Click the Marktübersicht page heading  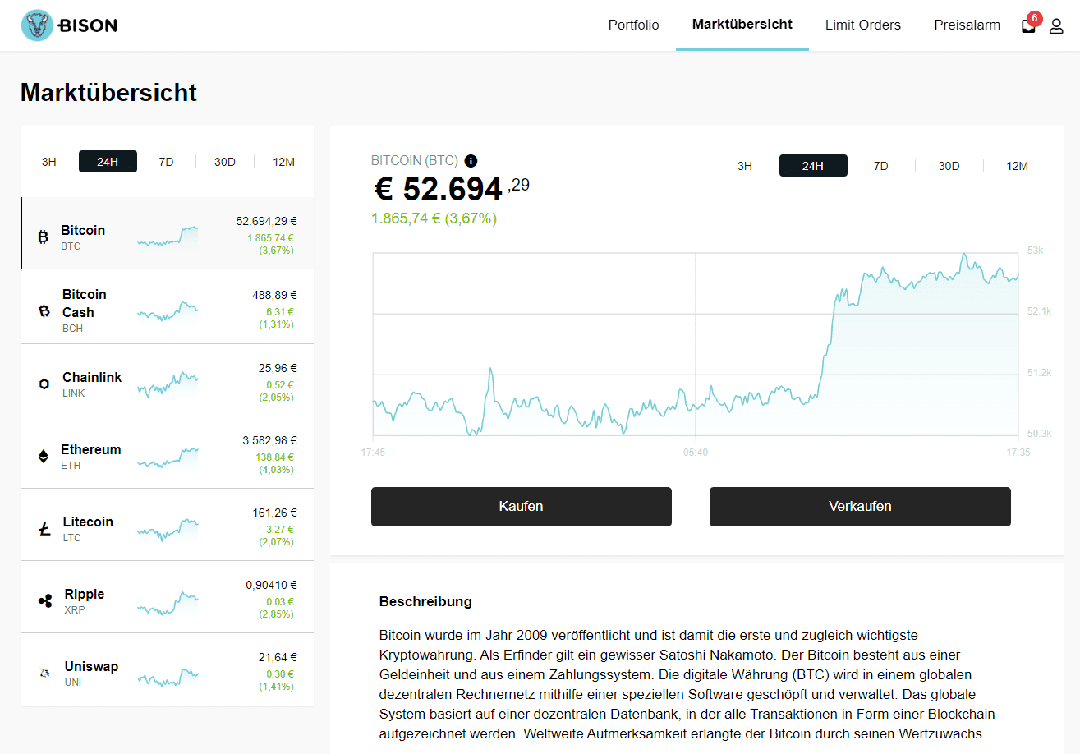(108, 92)
